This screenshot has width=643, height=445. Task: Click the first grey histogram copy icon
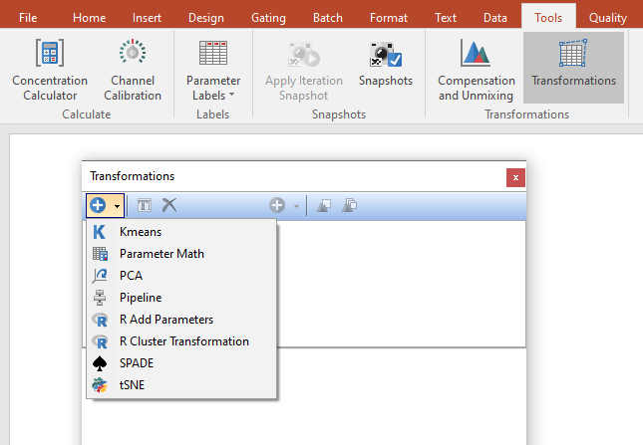point(324,205)
